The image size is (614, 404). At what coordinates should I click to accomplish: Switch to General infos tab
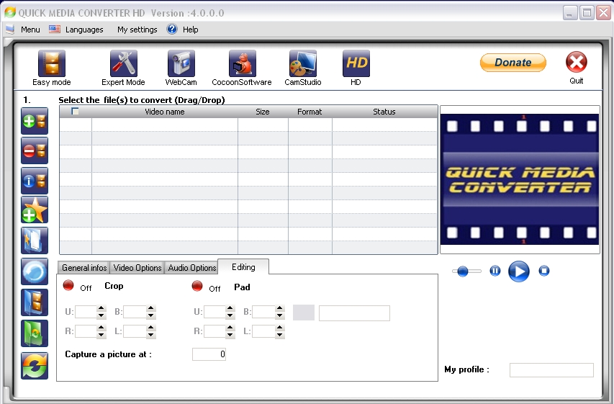pos(83,268)
